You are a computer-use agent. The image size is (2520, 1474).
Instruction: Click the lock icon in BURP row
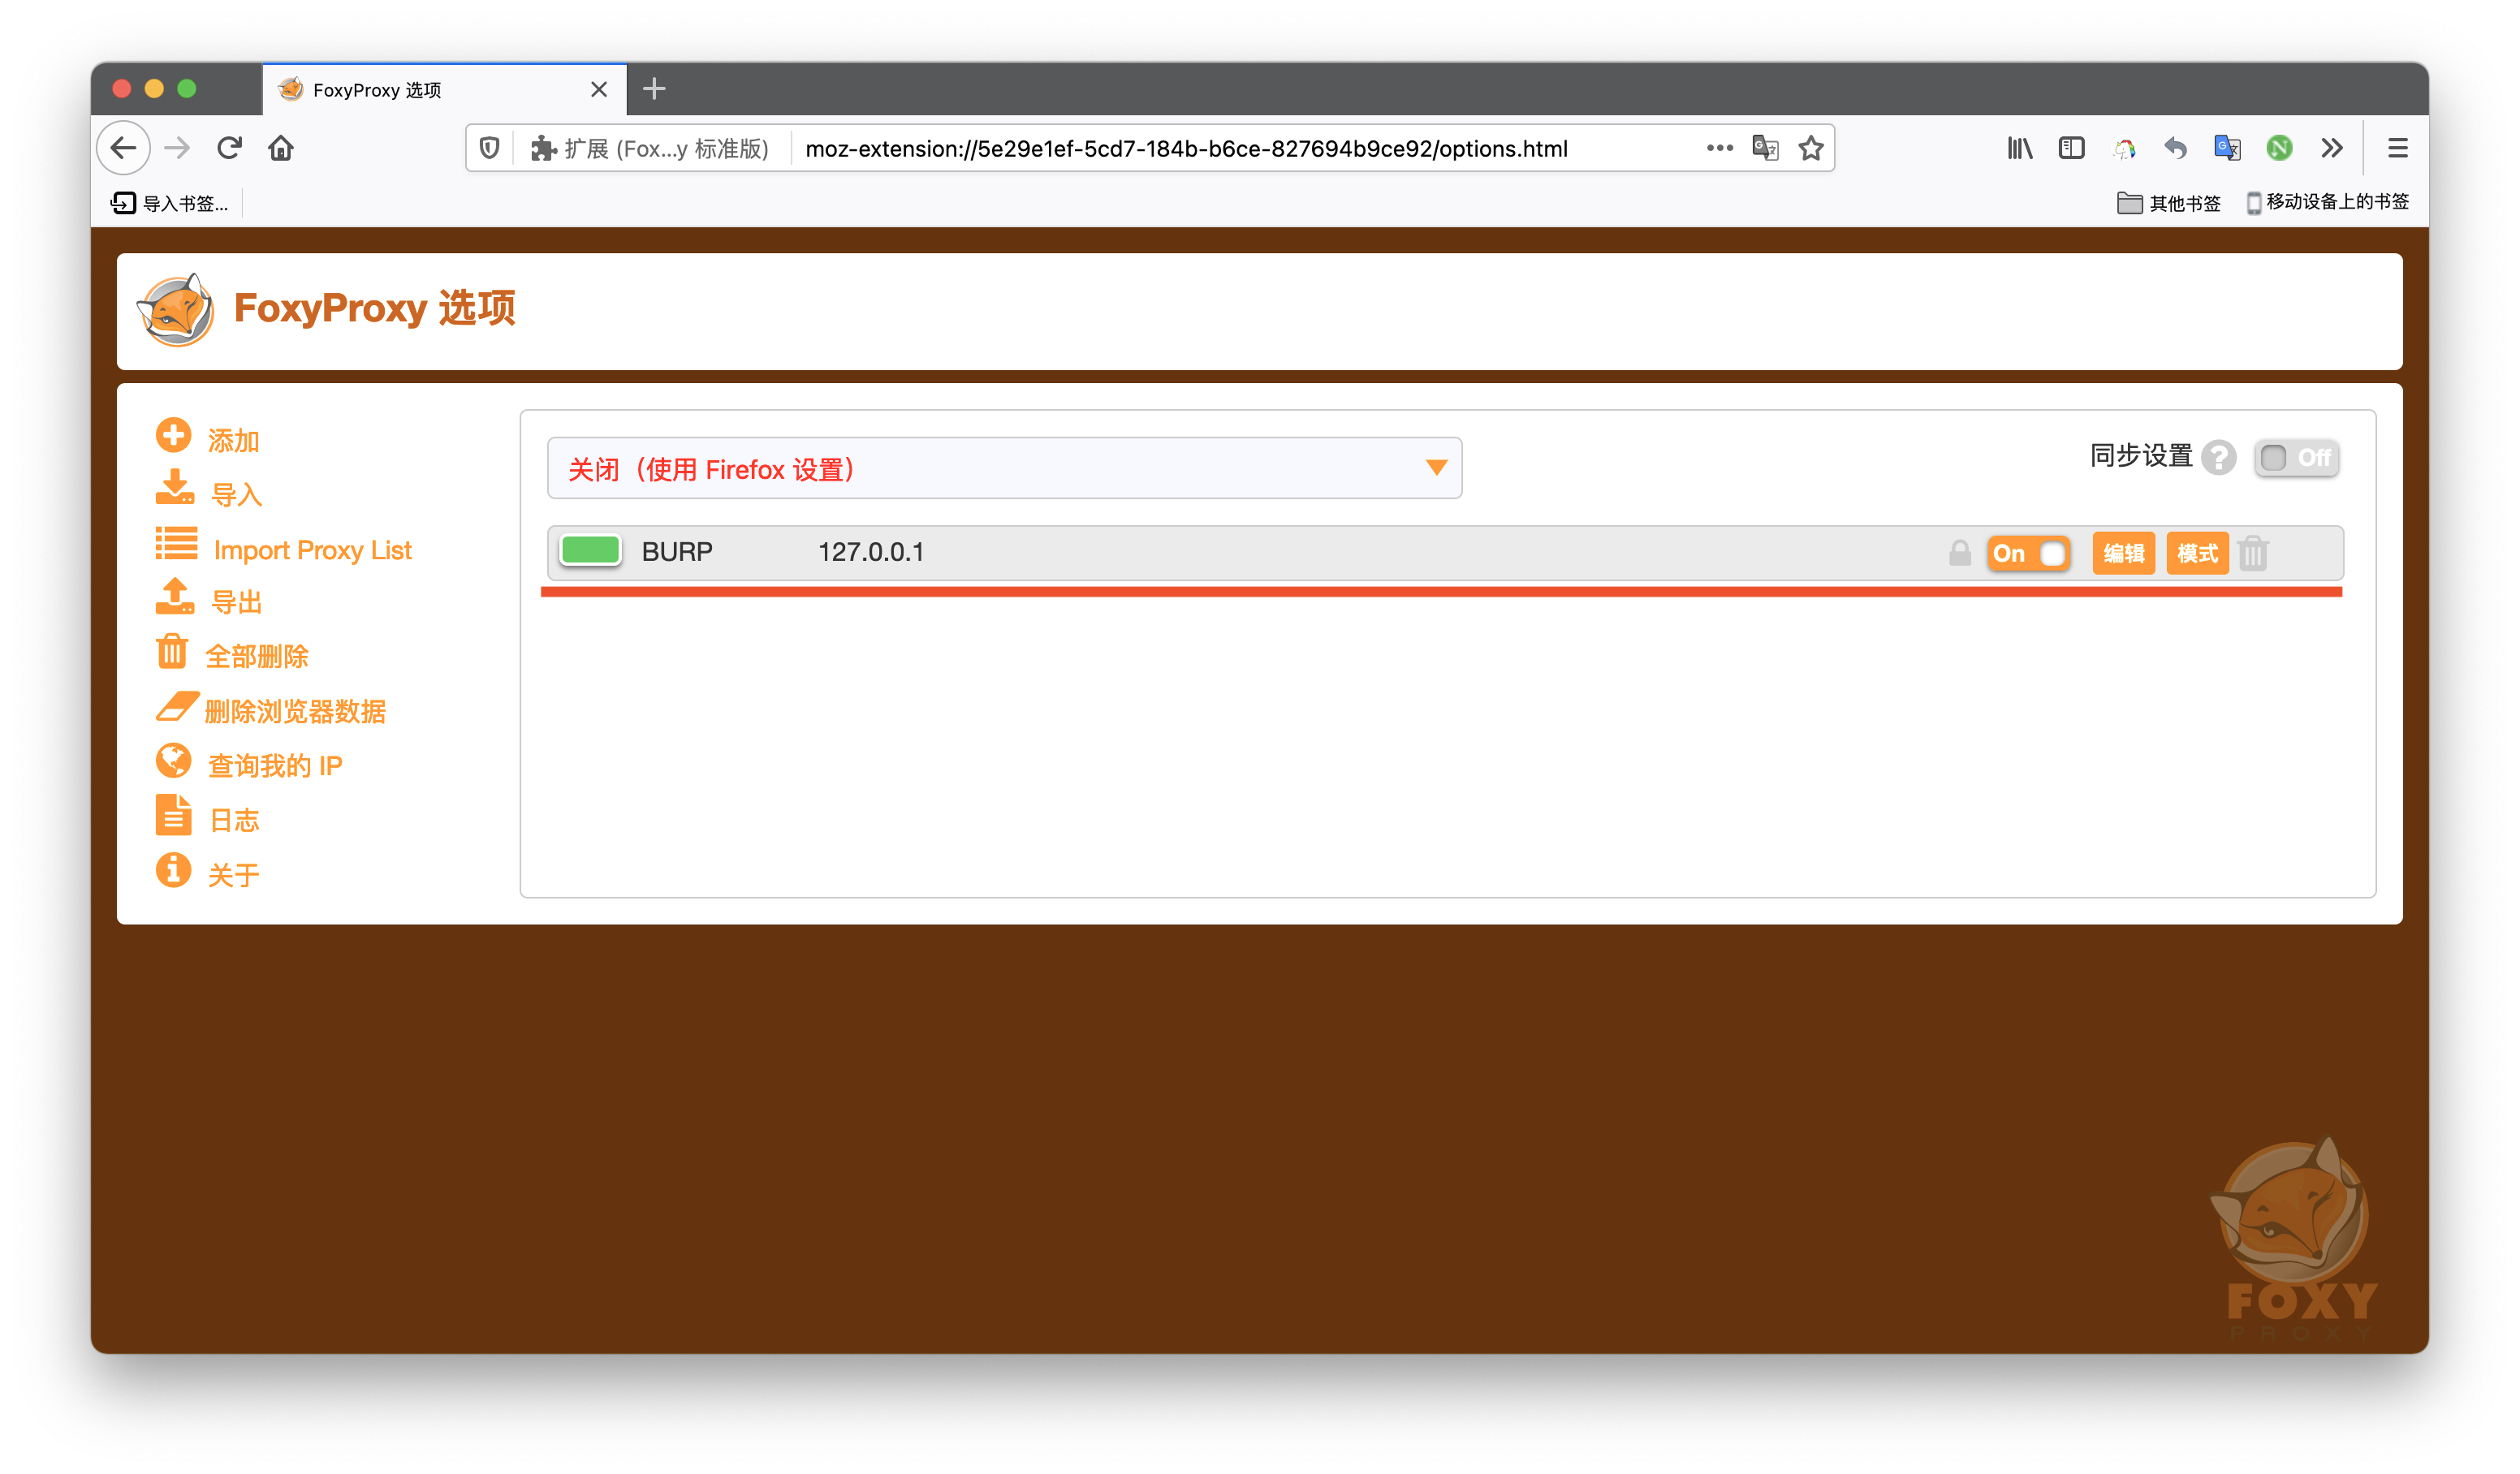coord(1959,553)
